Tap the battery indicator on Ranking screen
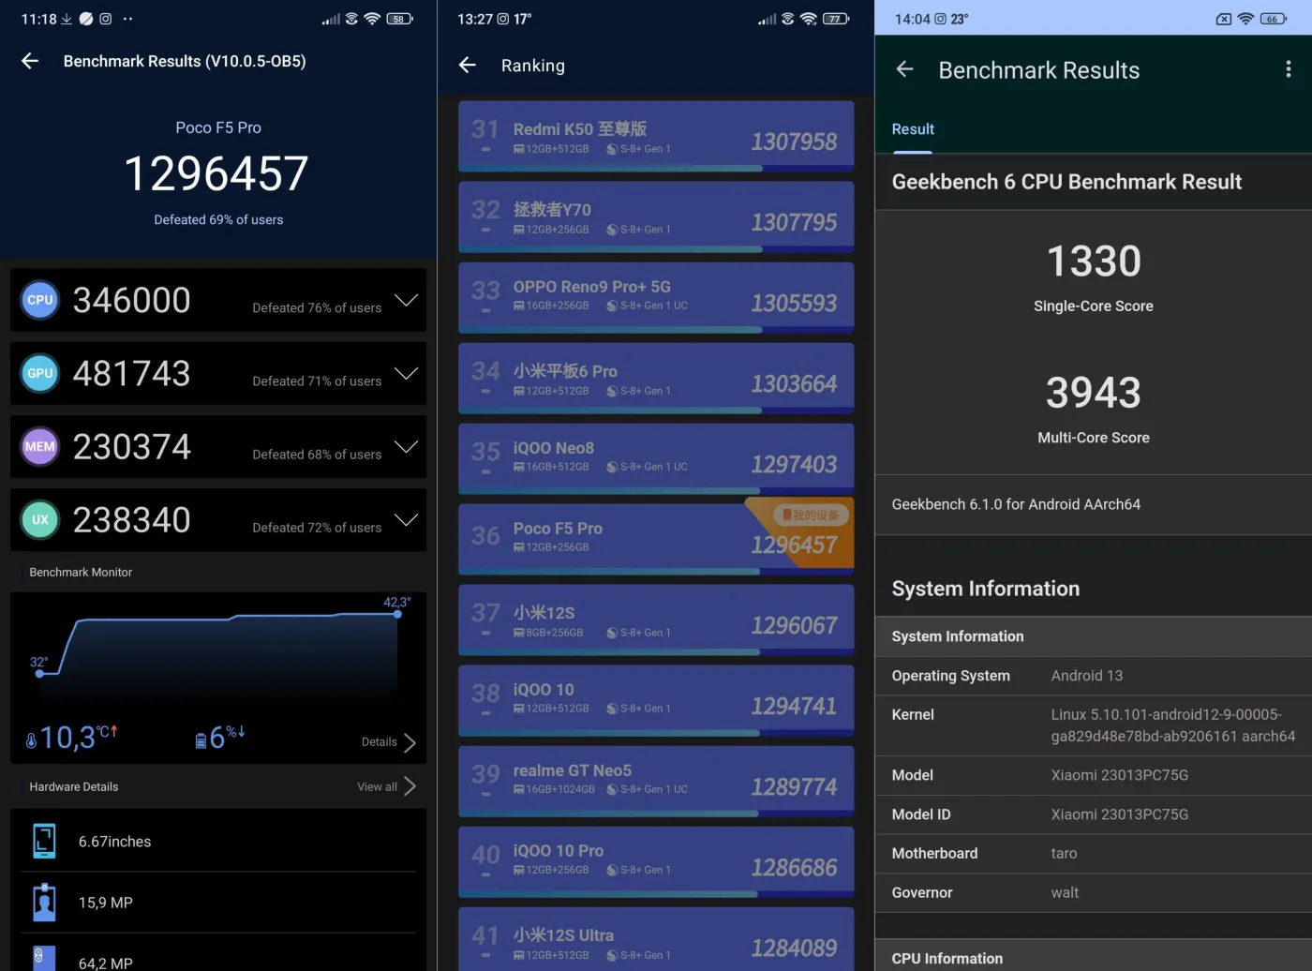This screenshot has height=971, width=1312. 836,19
